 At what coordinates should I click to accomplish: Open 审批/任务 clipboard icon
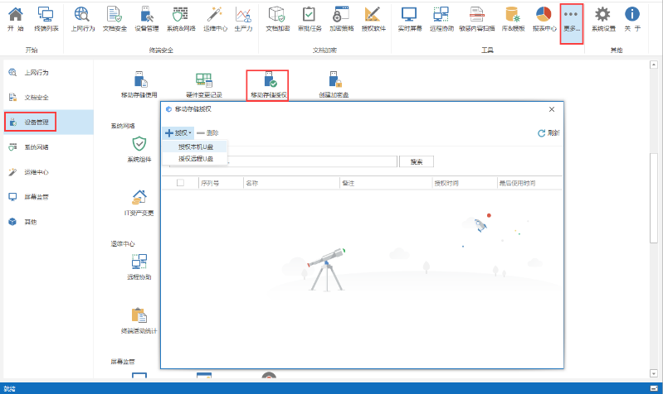[310, 19]
